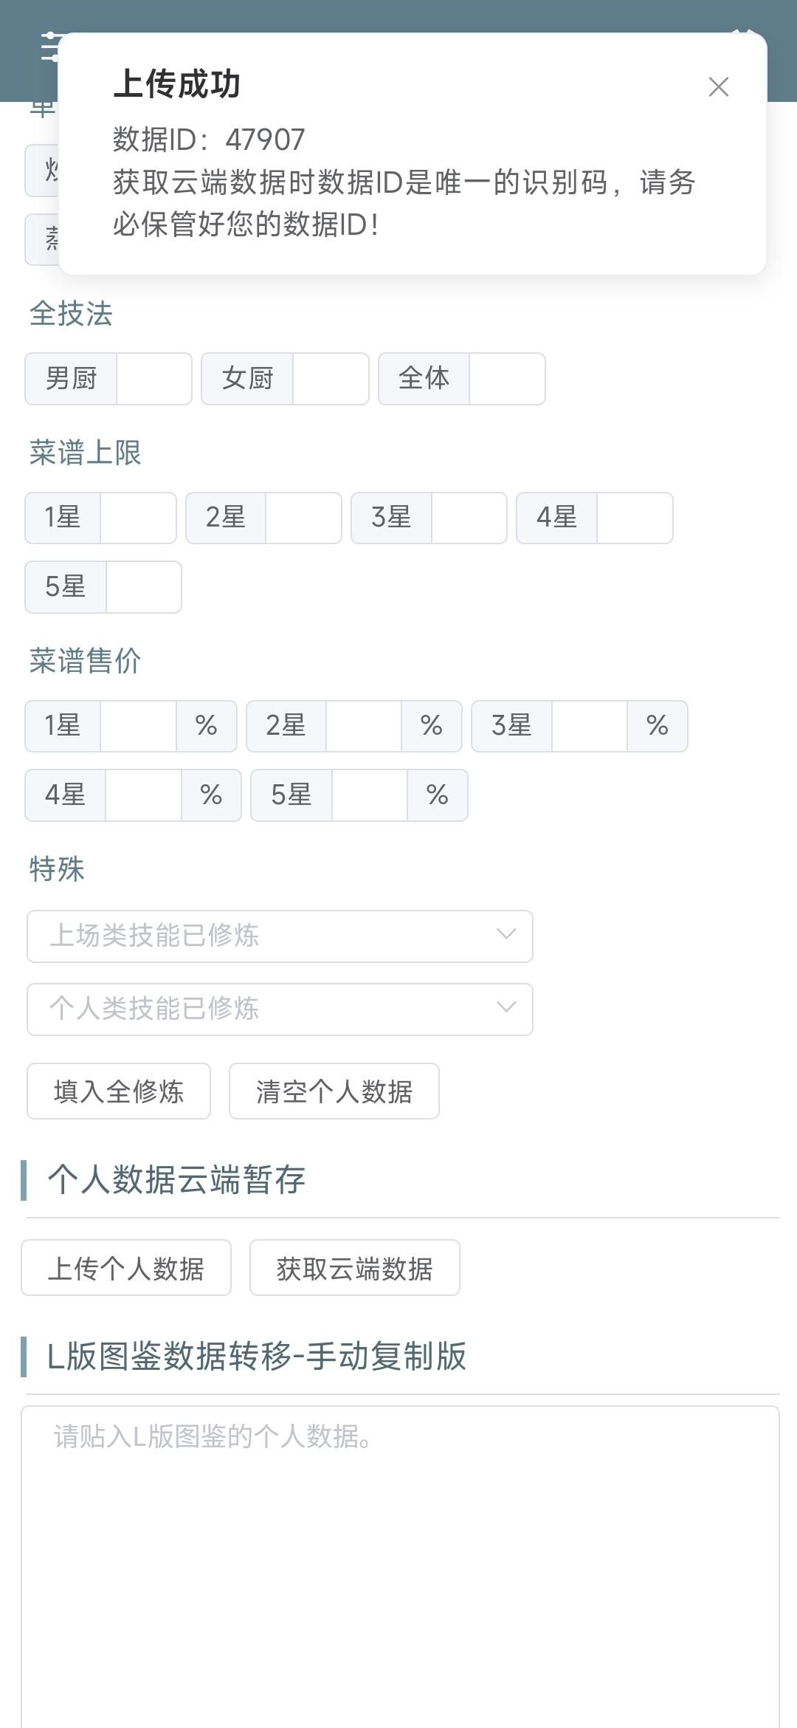
Task: Focus the 全体 input field
Action: pyautogui.click(x=507, y=379)
